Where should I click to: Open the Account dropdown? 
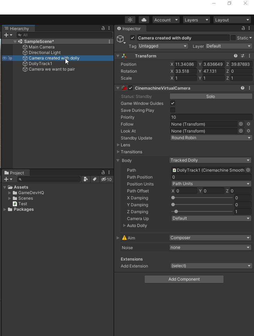click(166, 20)
